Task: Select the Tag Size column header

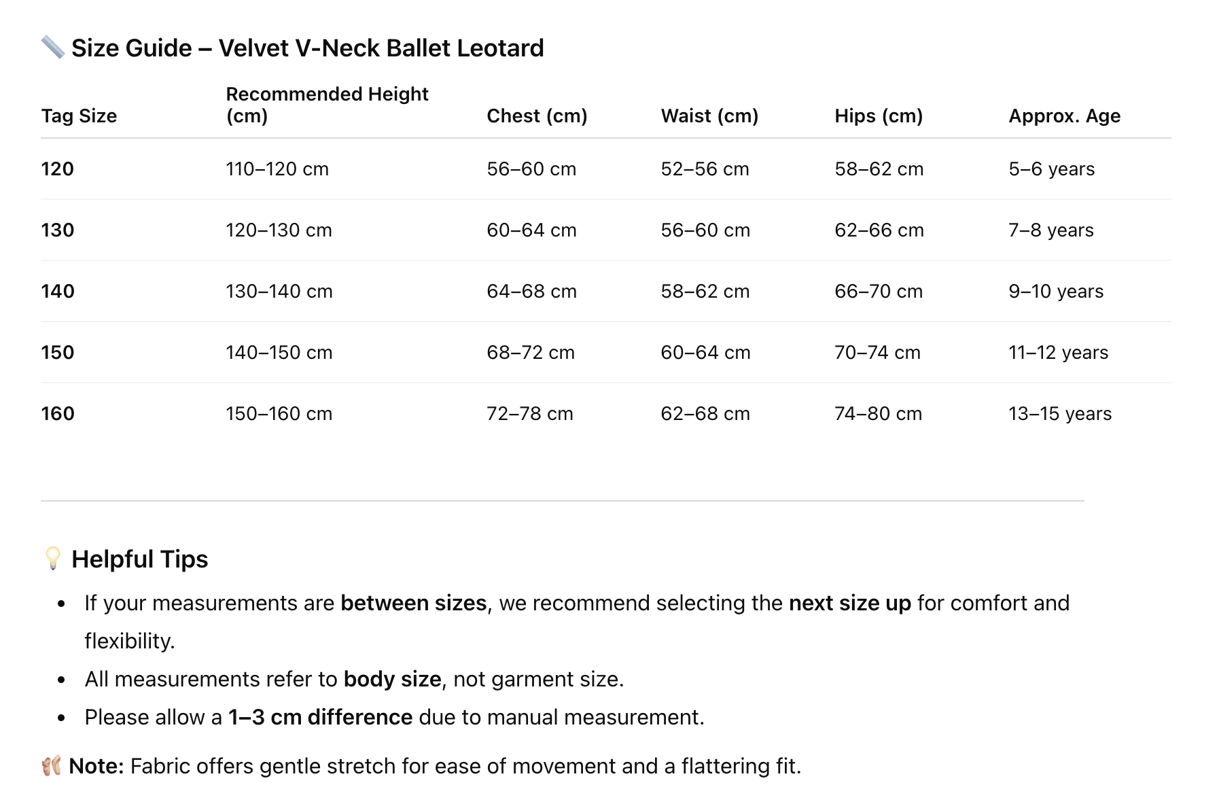Action: tap(79, 116)
